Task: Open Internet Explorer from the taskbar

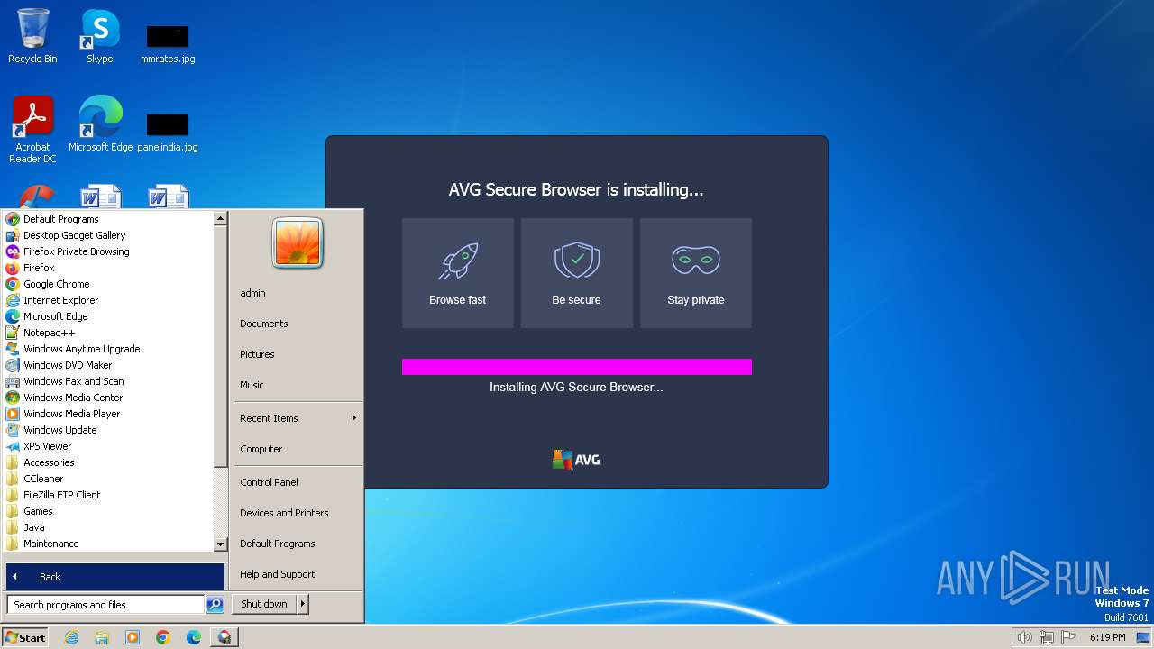Action: (71, 637)
